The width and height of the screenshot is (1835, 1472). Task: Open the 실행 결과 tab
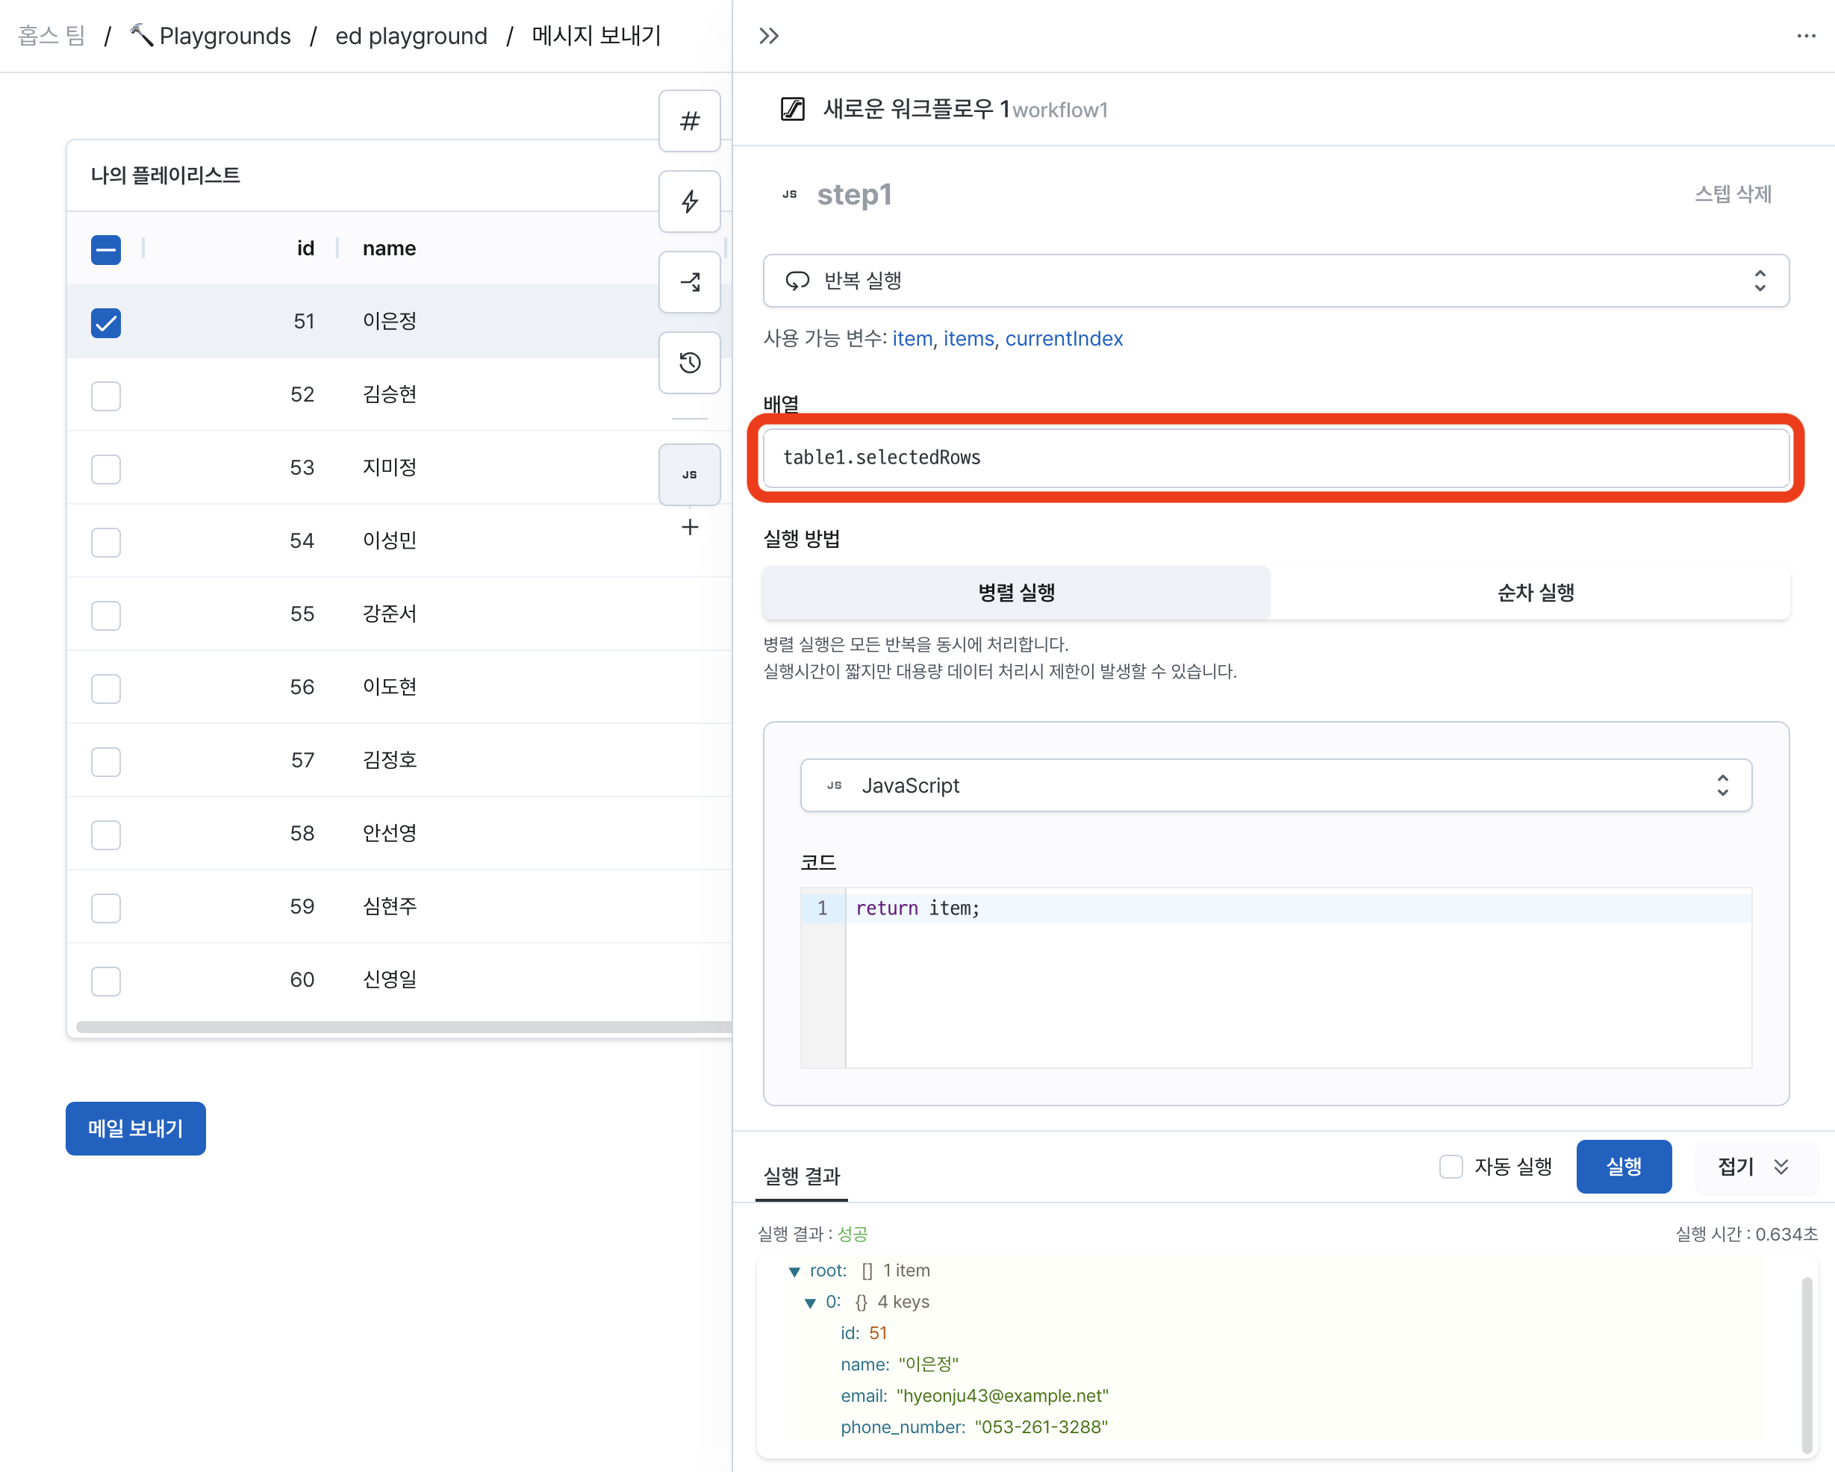click(x=801, y=1176)
